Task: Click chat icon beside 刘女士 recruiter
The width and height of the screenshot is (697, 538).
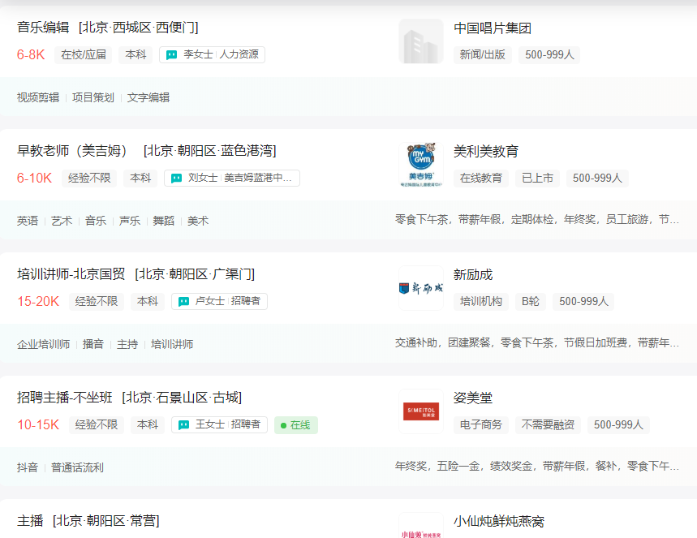Action: [176, 179]
